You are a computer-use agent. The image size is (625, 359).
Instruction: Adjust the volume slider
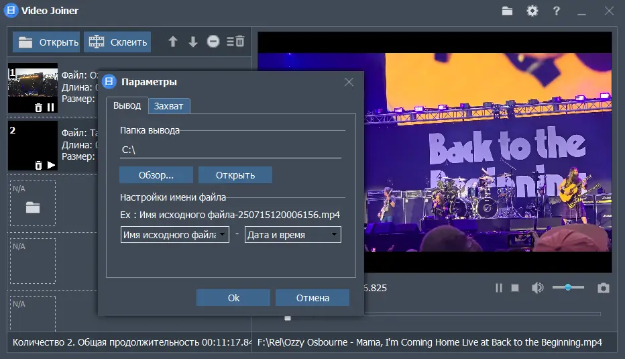(x=568, y=287)
